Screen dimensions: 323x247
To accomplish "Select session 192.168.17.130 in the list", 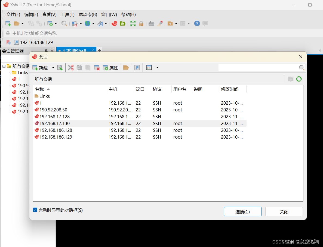I will point(140,123).
